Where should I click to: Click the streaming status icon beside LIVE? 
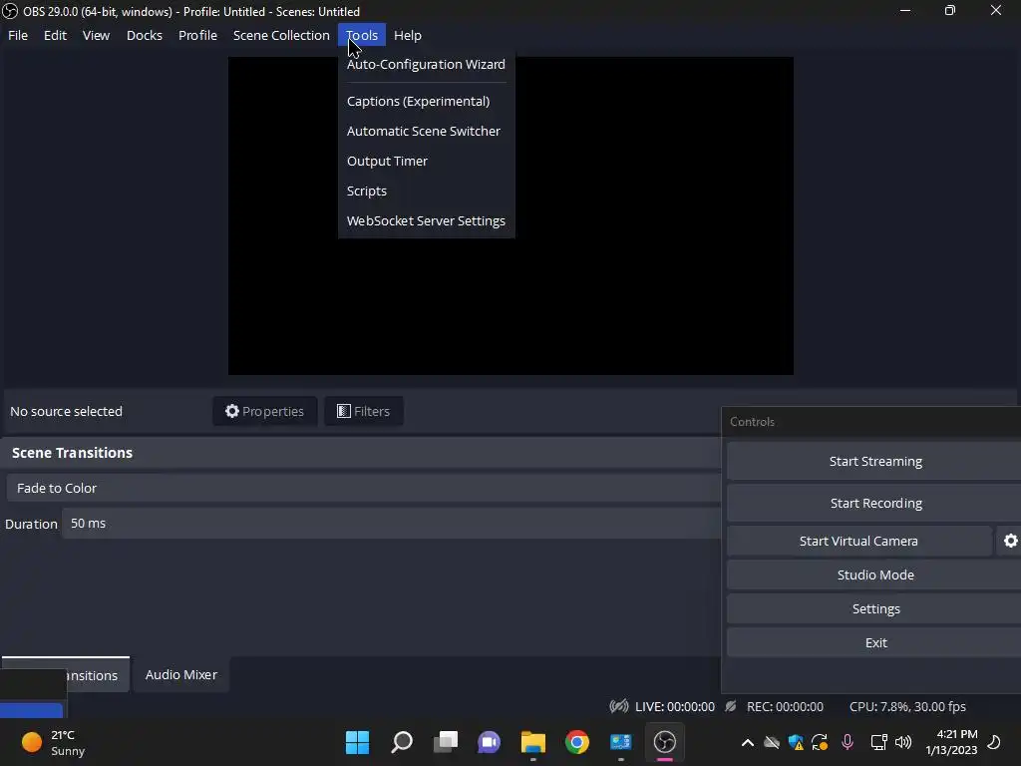[618, 706]
